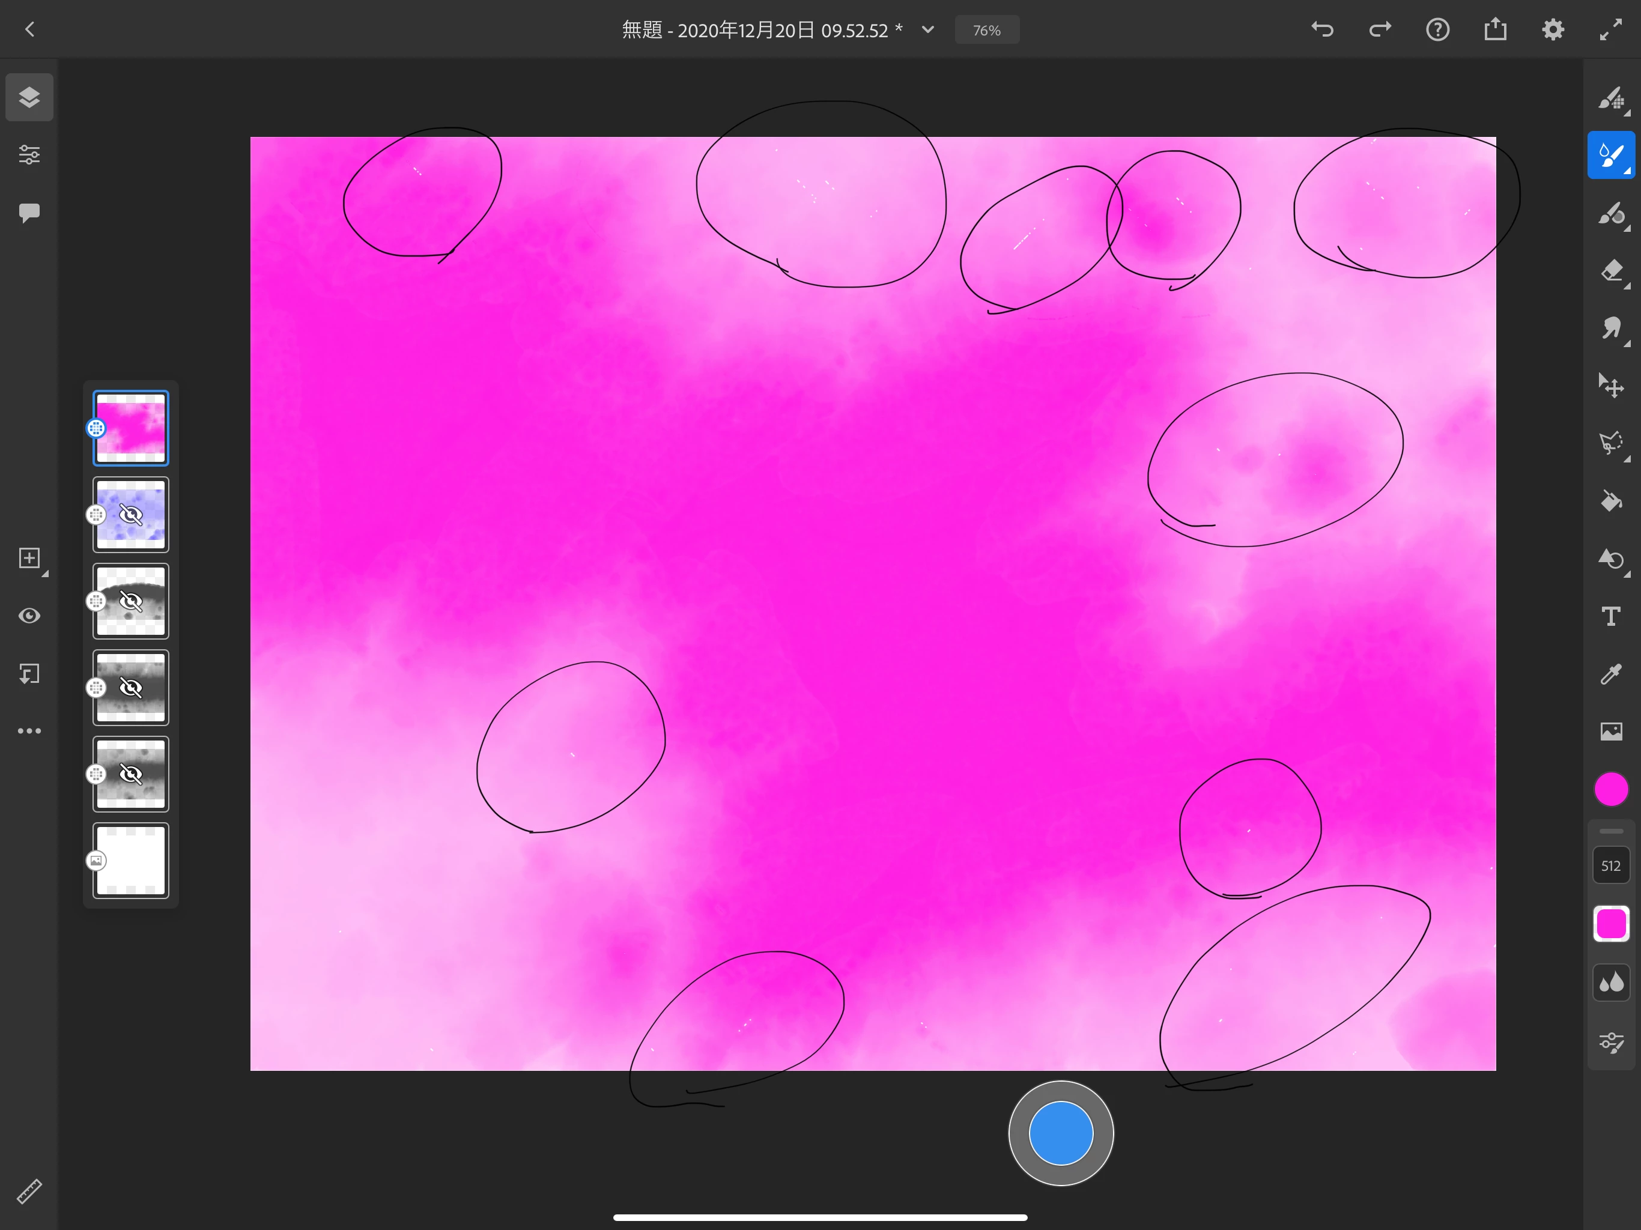Select the Lasso selection tool
The height and width of the screenshot is (1230, 1641).
[1612, 443]
